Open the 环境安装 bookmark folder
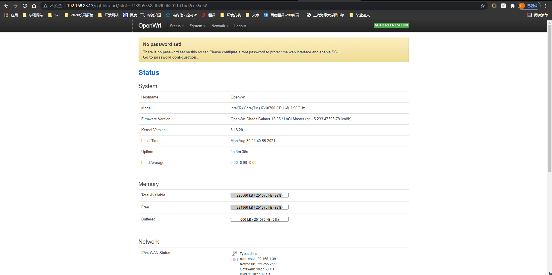This screenshot has height=275, width=552. point(231,15)
